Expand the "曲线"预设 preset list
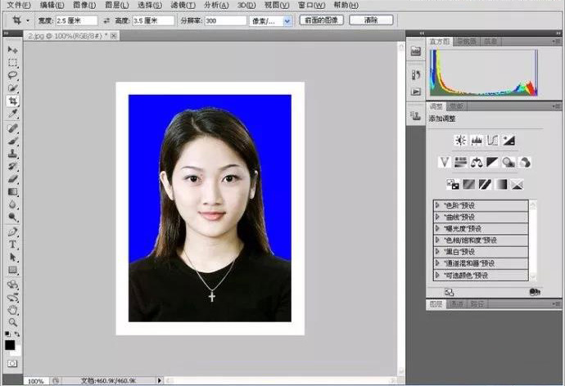Image resolution: width=565 pixels, height=386 pixels. pyautogui.click(x=438, y=217)
